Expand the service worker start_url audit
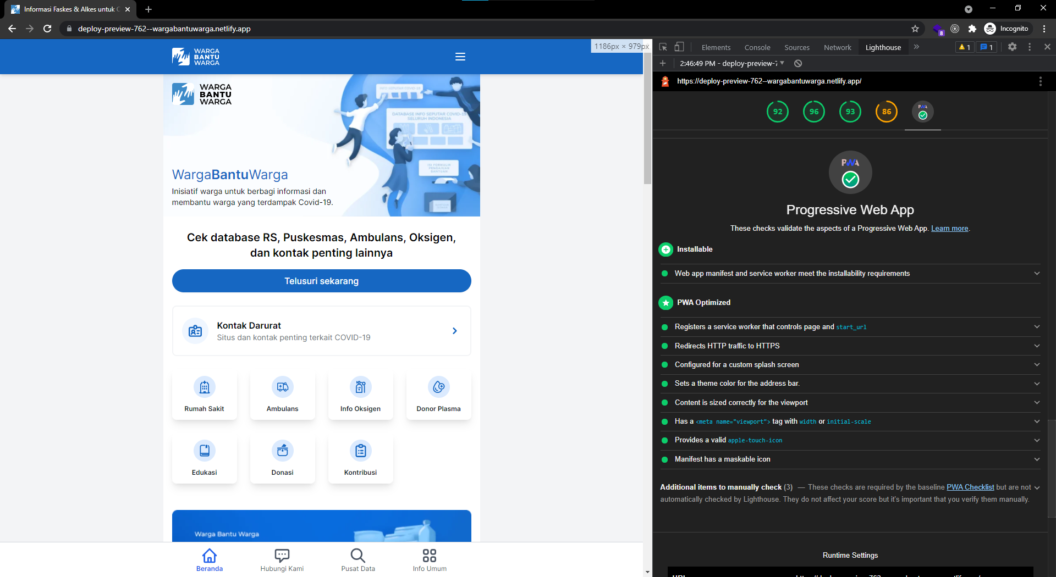The height and width of the screenshot is (577, 1056). coord(850,327)
